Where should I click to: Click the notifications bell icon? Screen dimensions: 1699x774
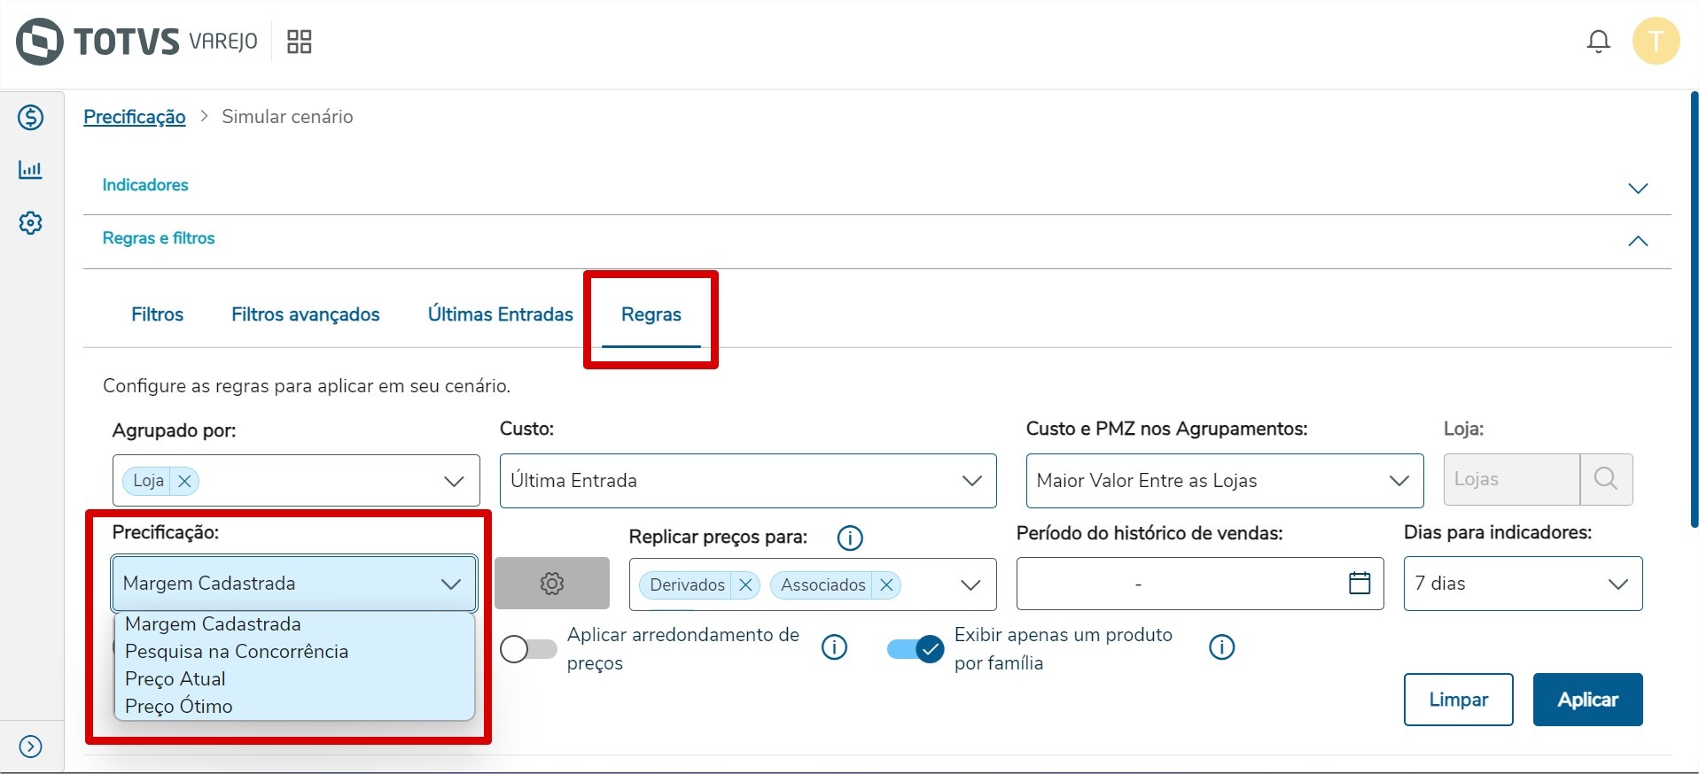coord(1598,42)
